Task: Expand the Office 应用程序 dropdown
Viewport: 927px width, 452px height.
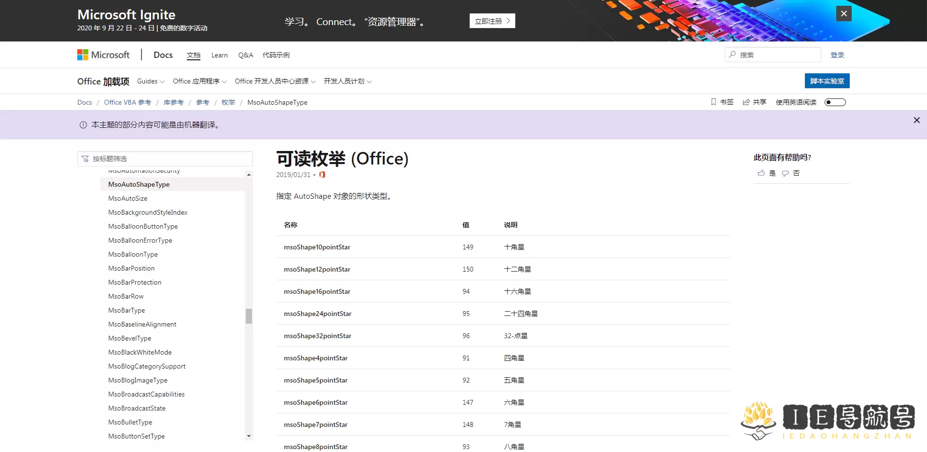Action: (200, 81)
